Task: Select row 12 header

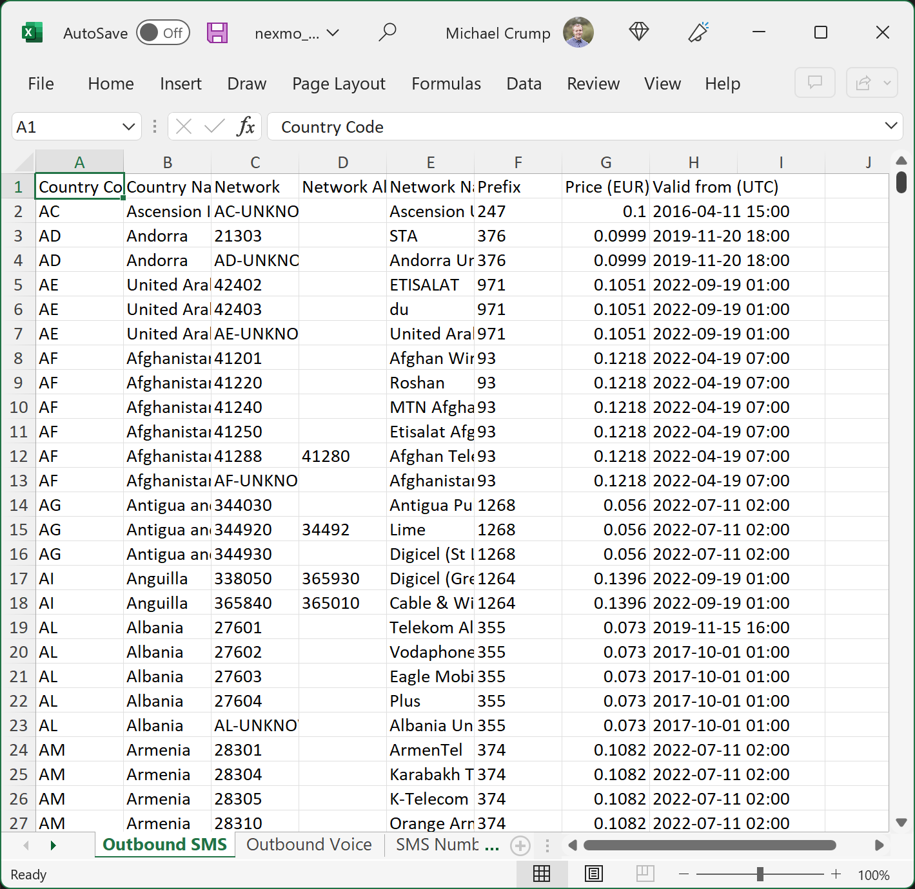Action: pos(18,456)
